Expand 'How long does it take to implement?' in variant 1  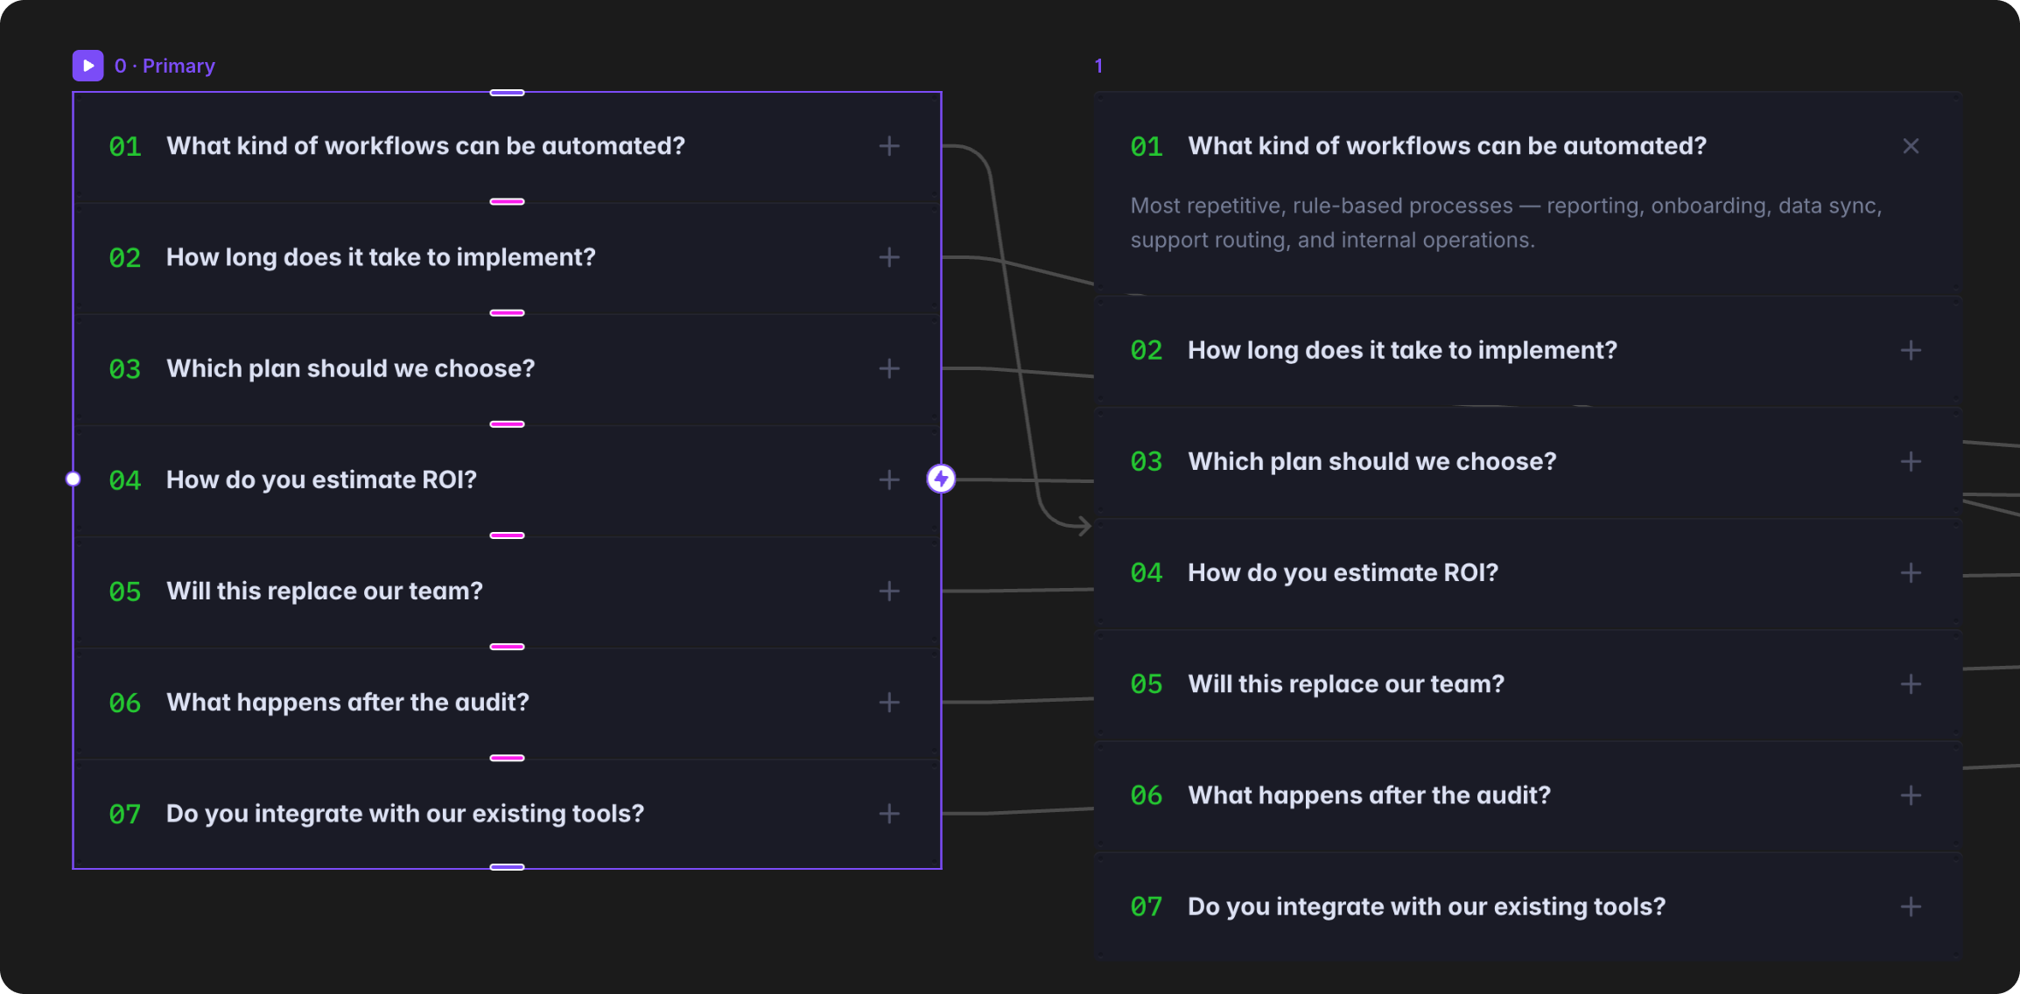(1911, 350)
